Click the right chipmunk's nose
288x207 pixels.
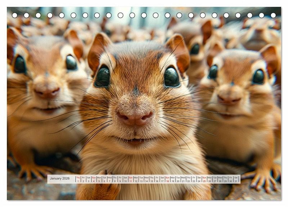point(228,99)
